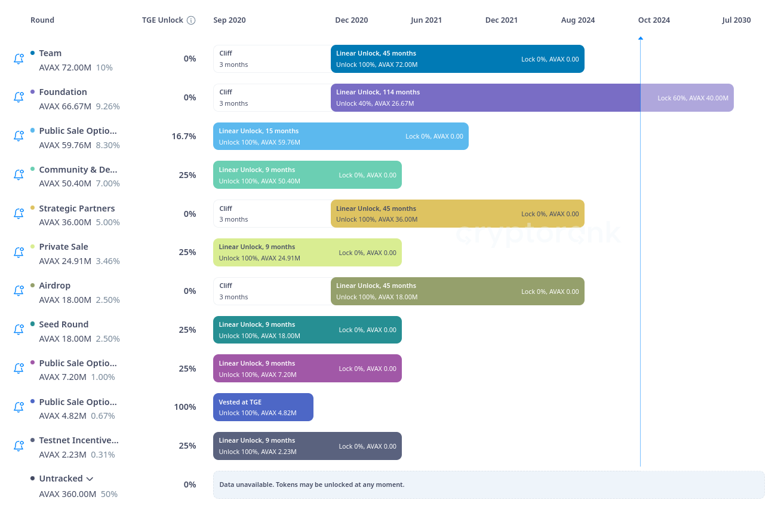Click the TGE Unlock column header
This screenshot has height=509, width=778.
pyautogui.click(x=162, y=20)
